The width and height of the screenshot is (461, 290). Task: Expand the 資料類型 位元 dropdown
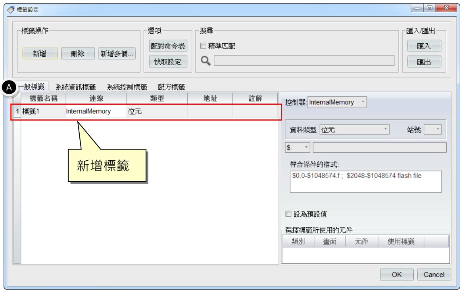[354, 129]
